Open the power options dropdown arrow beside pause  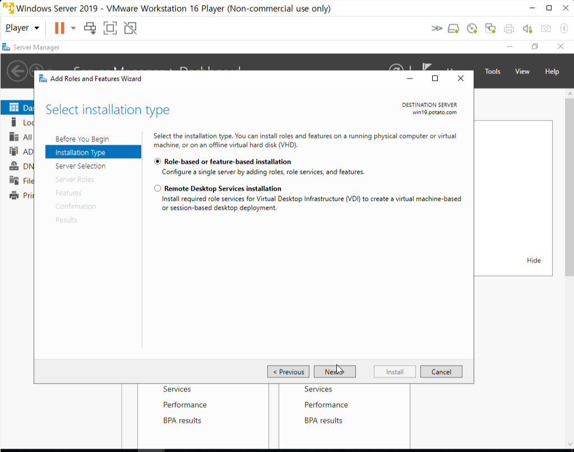point(73,28)
